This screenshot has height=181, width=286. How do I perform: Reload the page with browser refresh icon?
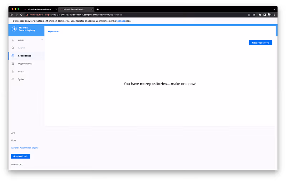point(21,15)
